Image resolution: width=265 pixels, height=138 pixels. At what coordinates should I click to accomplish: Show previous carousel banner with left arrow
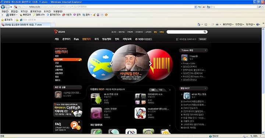(111, 63)
